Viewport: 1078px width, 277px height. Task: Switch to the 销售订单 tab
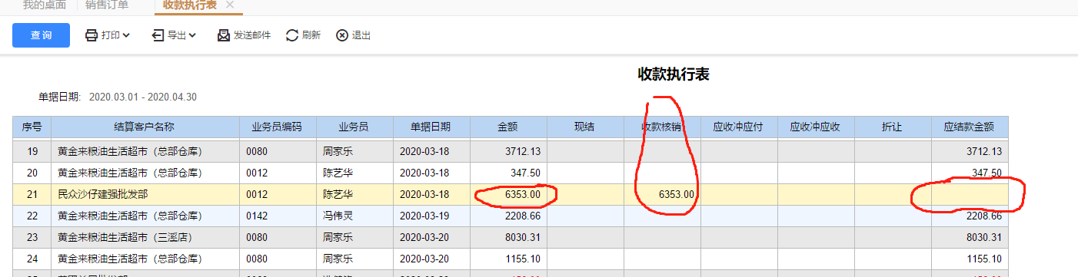107,5
